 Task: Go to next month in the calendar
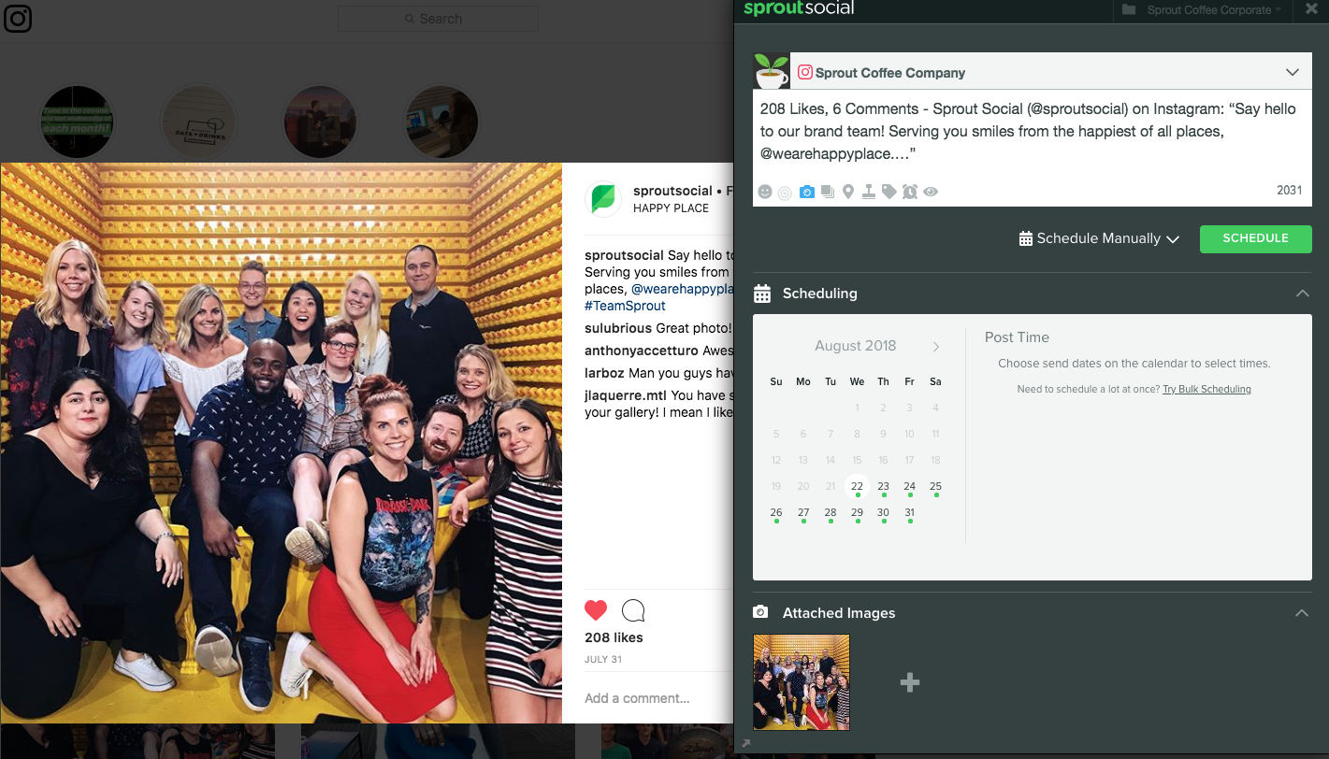coord(936,347)
